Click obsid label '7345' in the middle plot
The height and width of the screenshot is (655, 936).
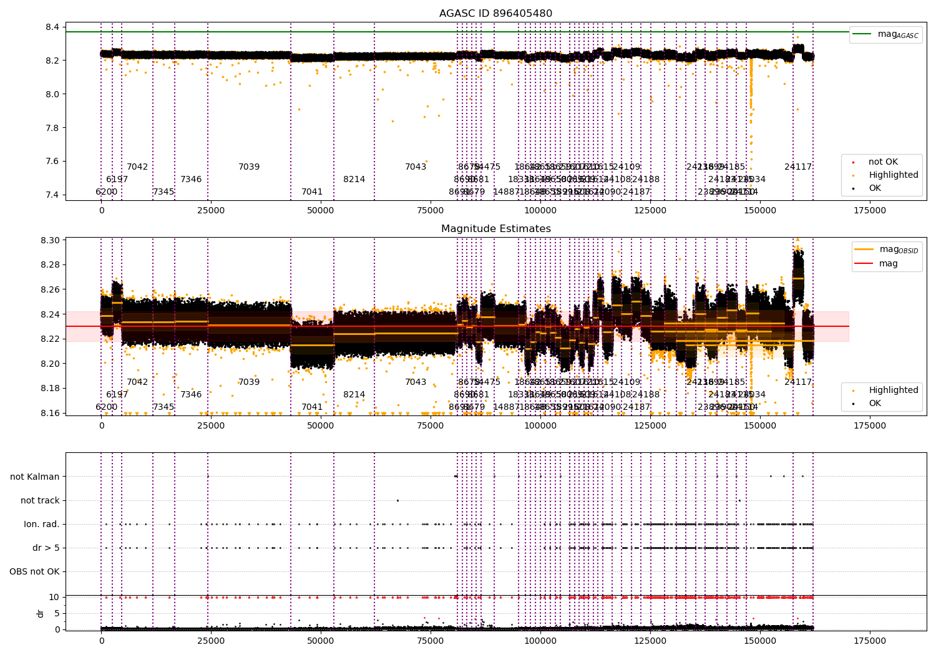(163, 407)
